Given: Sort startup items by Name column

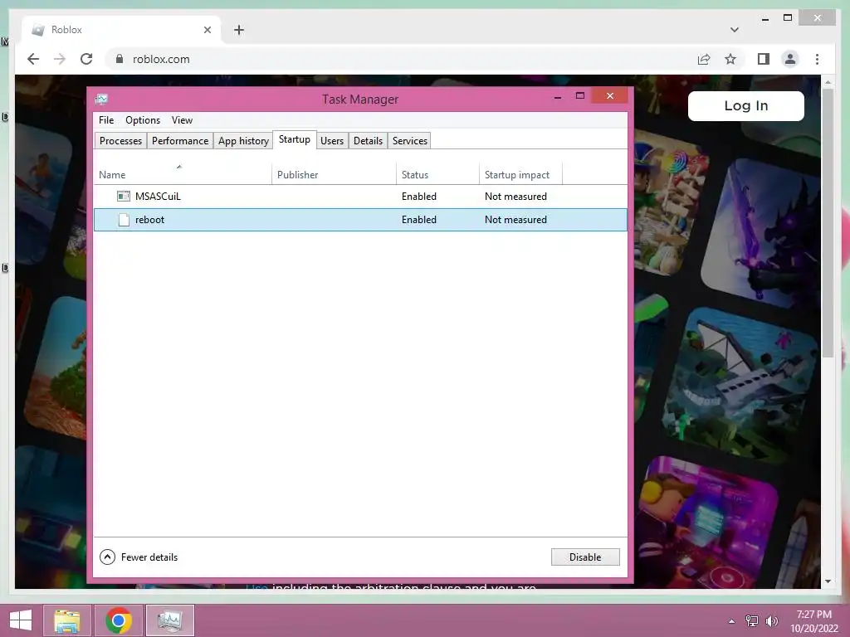Looking at the screenshot, I should coord(183,174).
